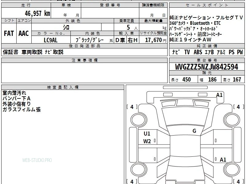
Task: Select the 検査員記入欄 header
Action: [x=63, y=87]
